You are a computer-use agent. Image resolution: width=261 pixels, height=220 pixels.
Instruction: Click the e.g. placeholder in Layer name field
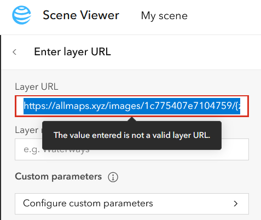(x=32, y=150)
